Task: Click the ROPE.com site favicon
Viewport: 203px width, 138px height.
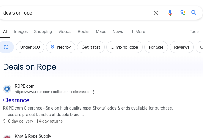Action: 7,89
